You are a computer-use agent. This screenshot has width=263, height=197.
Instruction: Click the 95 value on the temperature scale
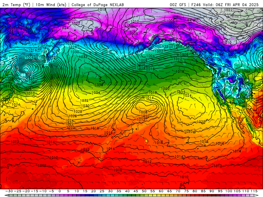220,191
